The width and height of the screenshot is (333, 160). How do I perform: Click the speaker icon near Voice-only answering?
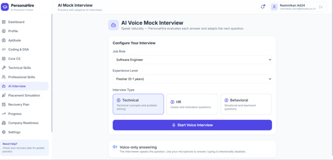115,147
